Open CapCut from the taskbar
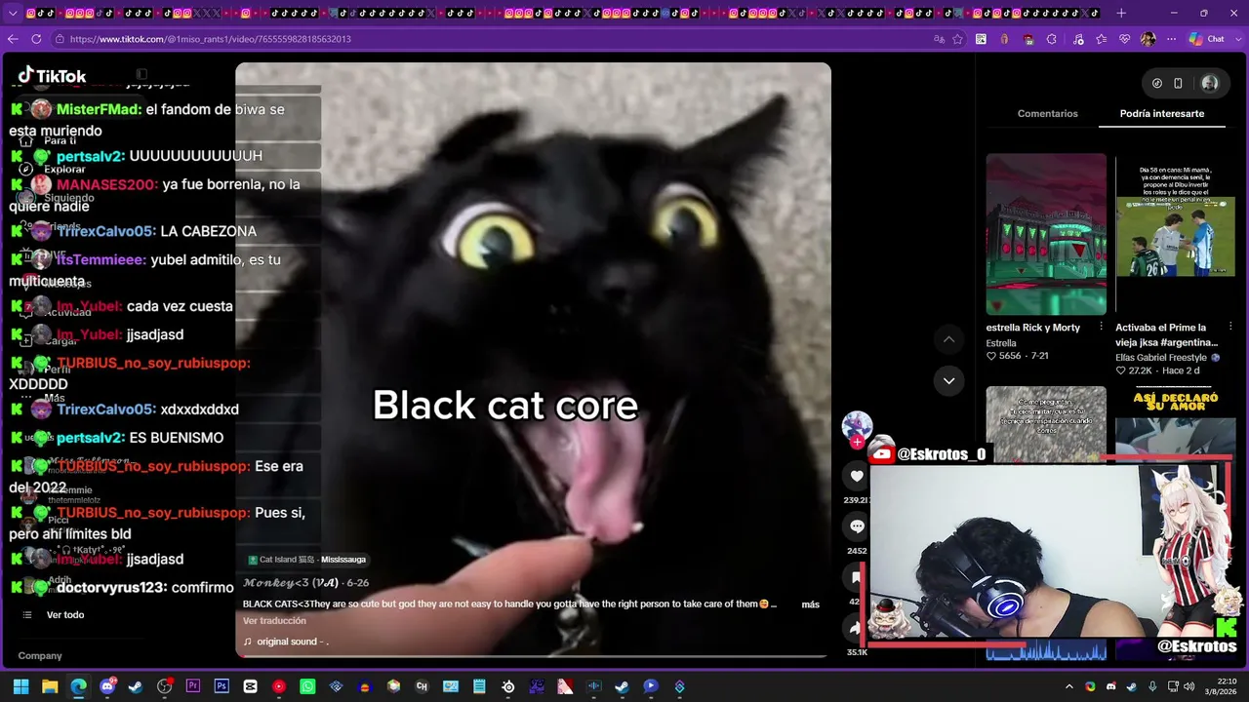 [x=251, y=686]
